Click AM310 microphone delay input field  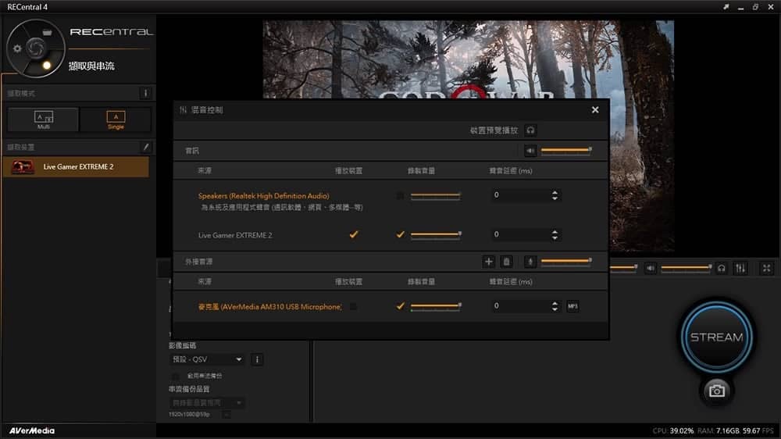(x=520, y=306)
